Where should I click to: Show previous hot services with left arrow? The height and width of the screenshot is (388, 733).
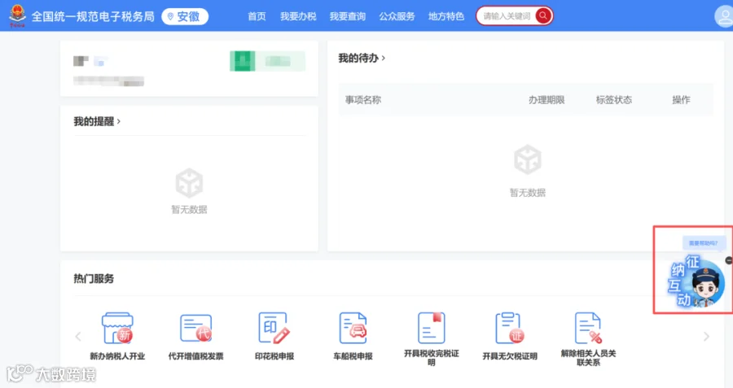click(78, 336)
